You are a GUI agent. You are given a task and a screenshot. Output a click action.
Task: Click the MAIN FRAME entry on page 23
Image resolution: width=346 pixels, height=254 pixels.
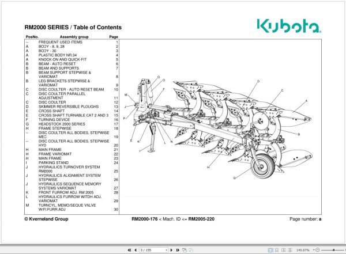[x=50, y=158]
